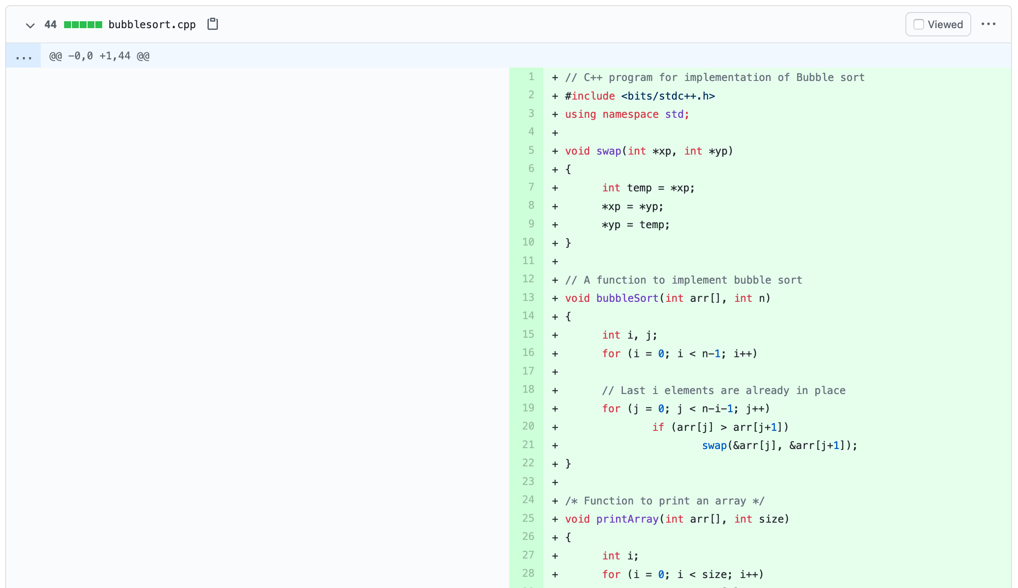Image resolution: width=1018 pixels, height=588 pixels.
Task: Collapse the bubblesort.cpp file diff
Action: coord(30,25)
